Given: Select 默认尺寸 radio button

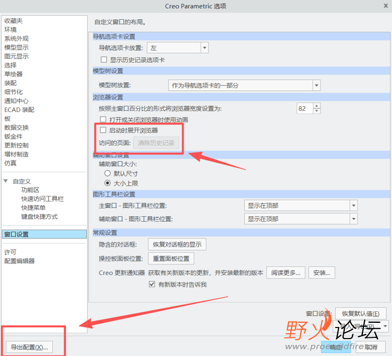Looking at the screenshot, I should 108,173.
